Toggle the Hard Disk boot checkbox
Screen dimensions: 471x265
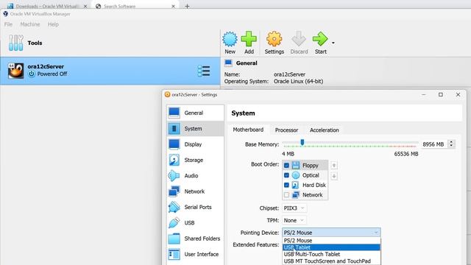(x=286, y=185)
